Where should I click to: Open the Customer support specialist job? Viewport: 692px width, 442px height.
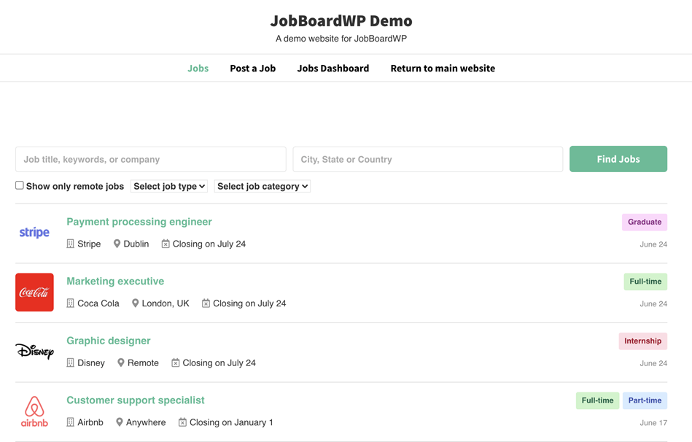point(136,400)
